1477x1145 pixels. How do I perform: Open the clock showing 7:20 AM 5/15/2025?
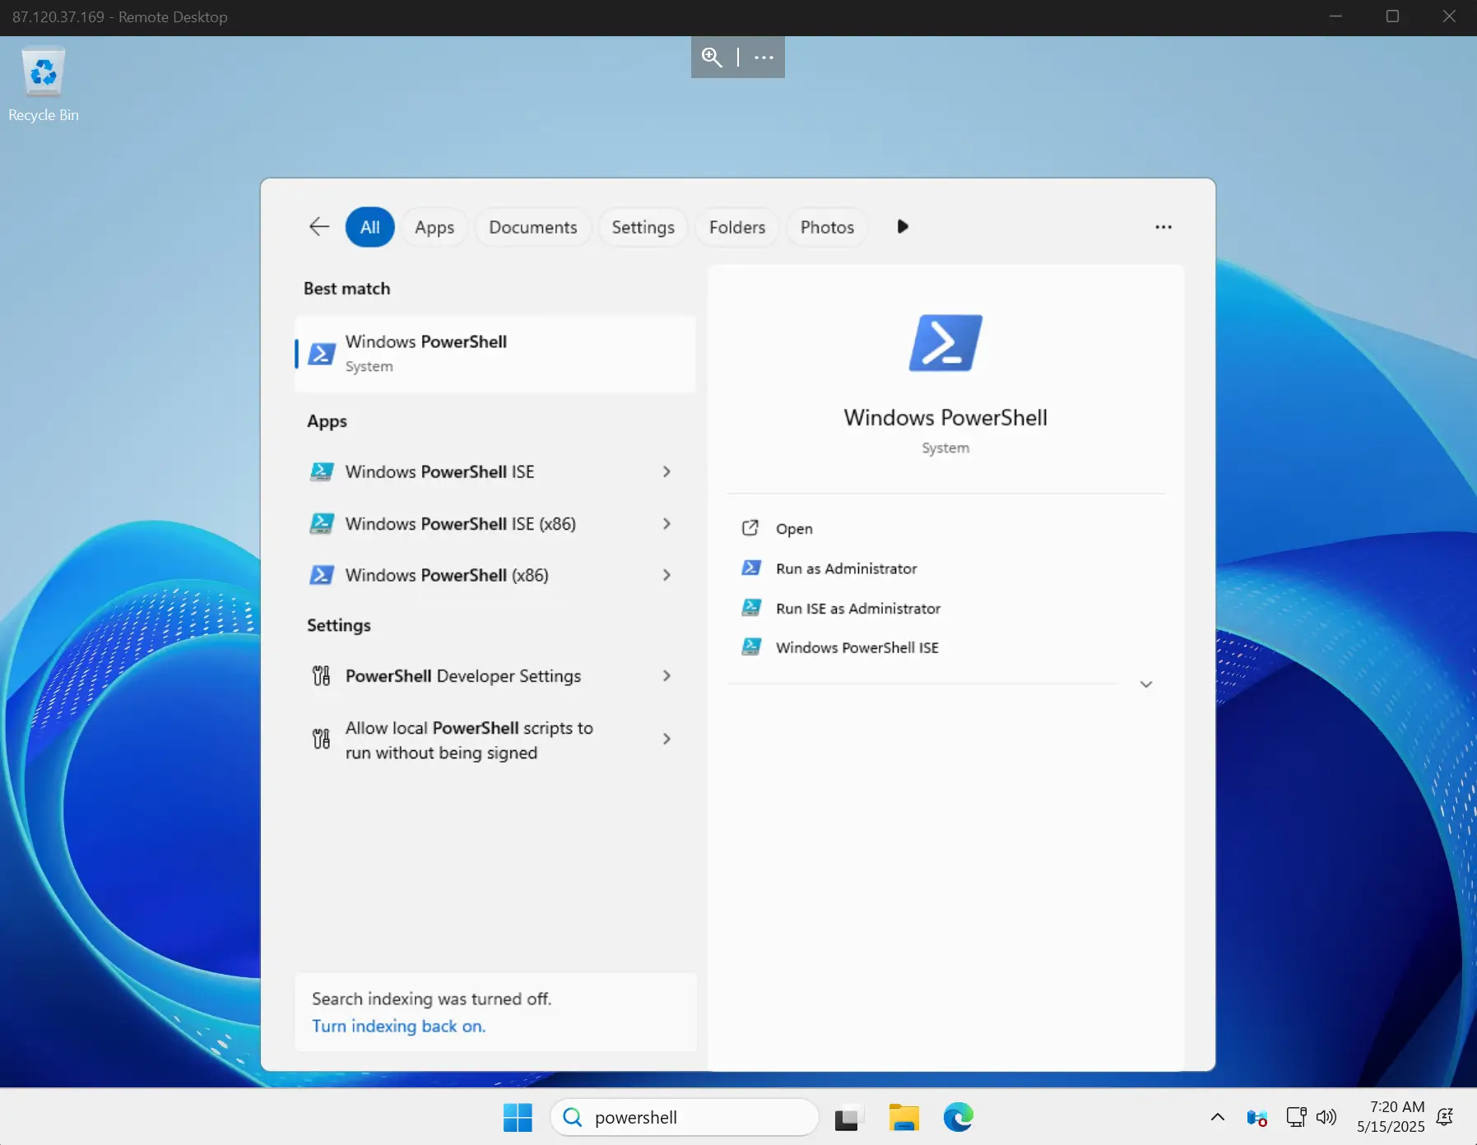coord(1391,1117)
